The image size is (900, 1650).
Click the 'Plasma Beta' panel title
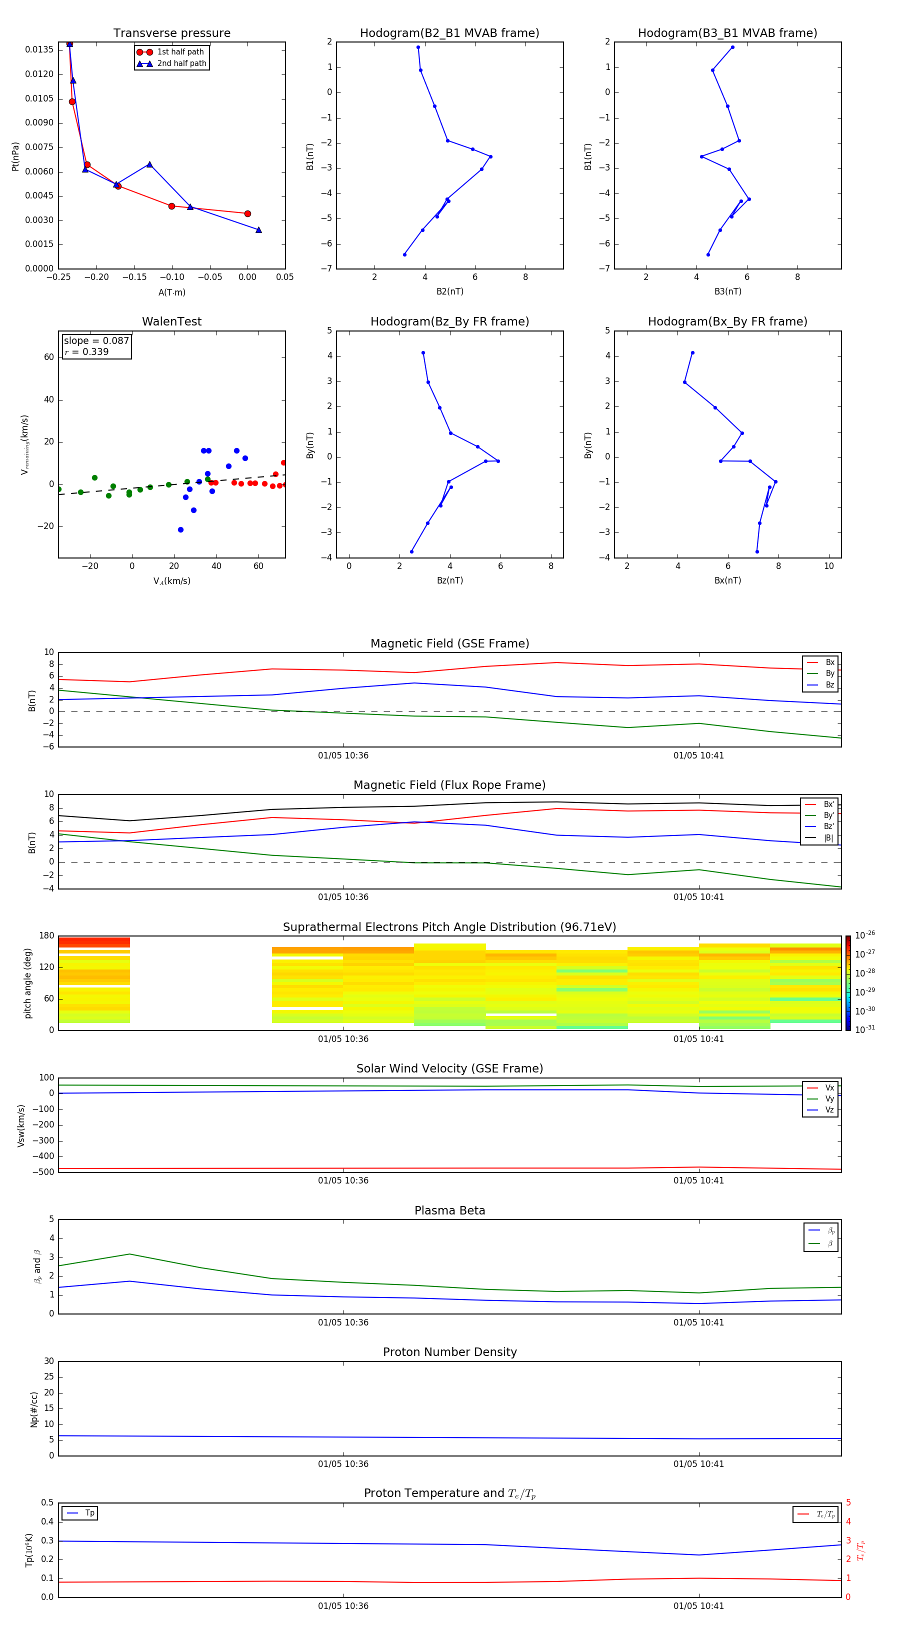tap(449, 1211)
